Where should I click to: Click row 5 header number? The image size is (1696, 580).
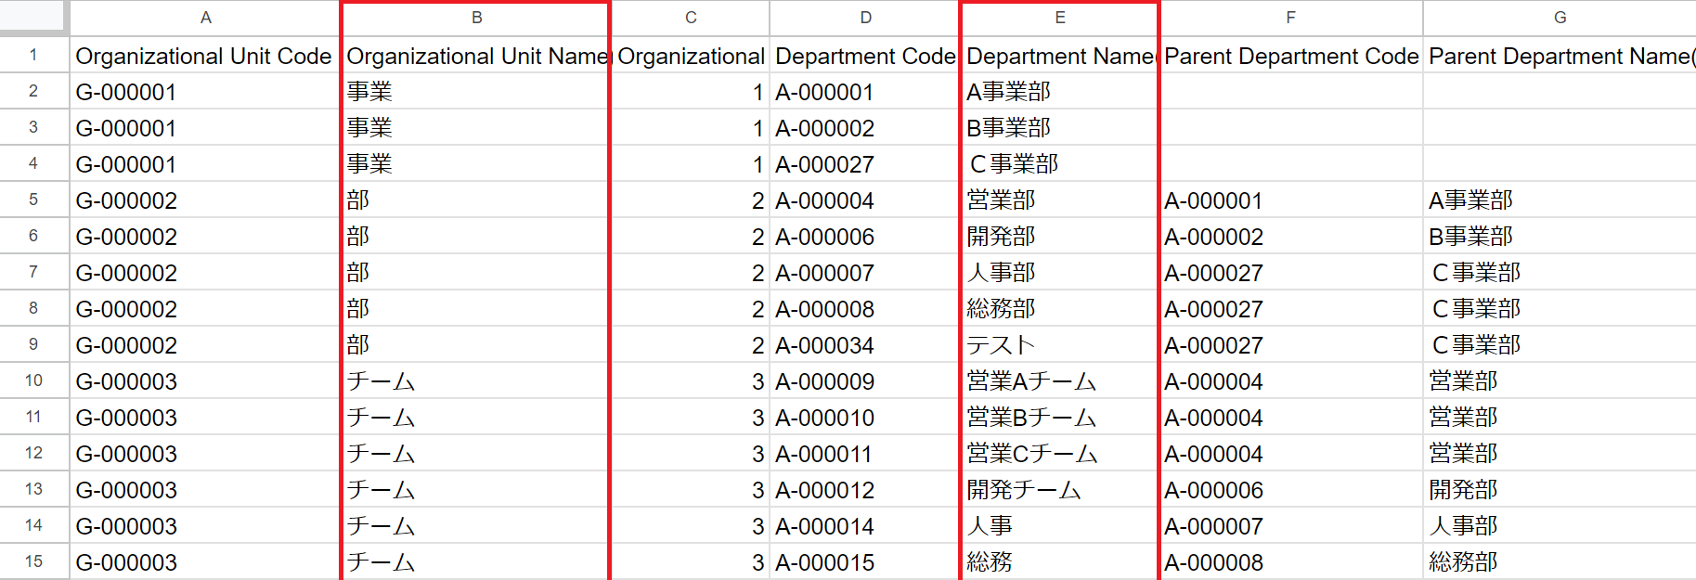coord(33,200)
